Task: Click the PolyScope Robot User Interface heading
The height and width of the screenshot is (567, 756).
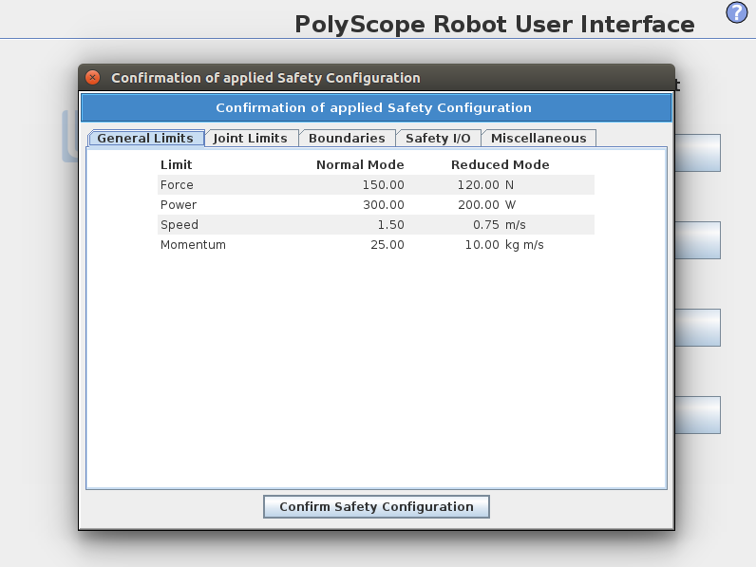Action: coord(495,24)
